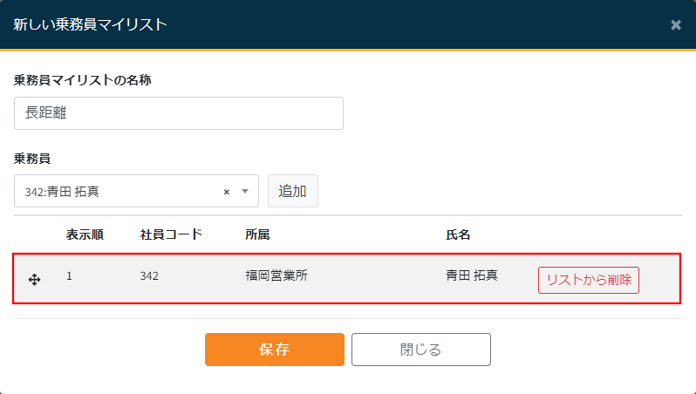Focus the My List name field containing 長距離
The image size is (696, 394).
[178, 113]
